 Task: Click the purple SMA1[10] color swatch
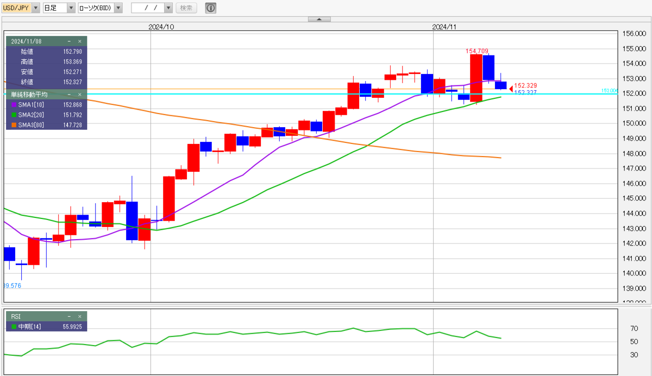(x=14, y=104)
